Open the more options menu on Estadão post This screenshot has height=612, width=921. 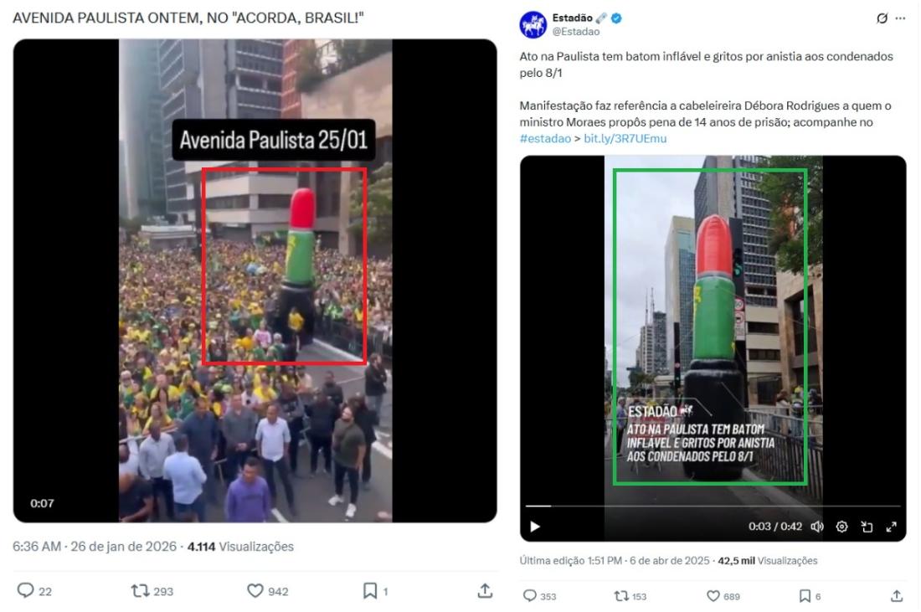(x=900, y=18)
